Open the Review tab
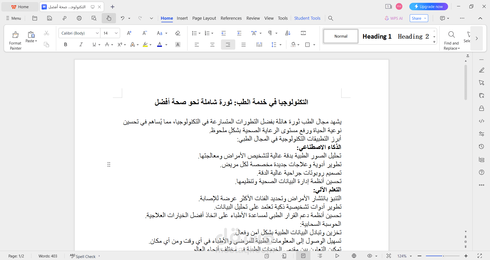Image resolution: width=490 pixels, height=260 pixels. tap(253, 18)
